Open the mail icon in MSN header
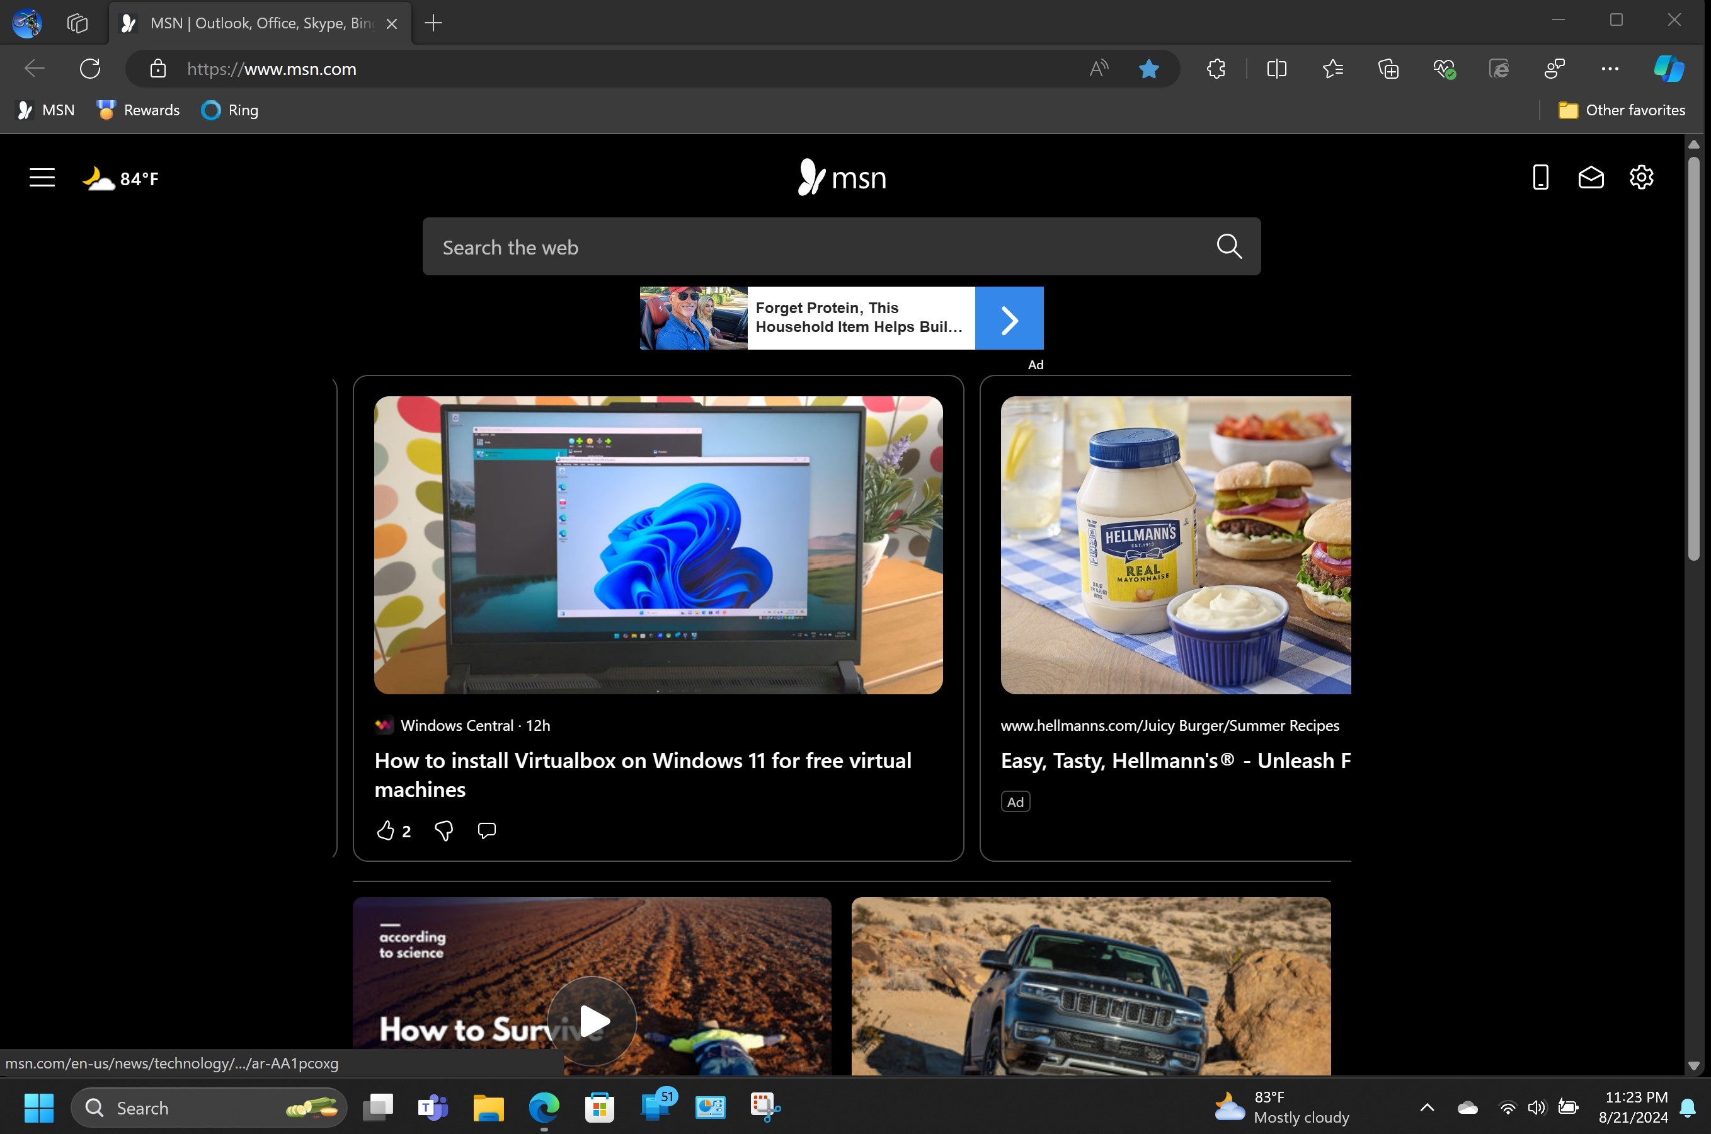1711x1134 pixels. pos(1591,177)
